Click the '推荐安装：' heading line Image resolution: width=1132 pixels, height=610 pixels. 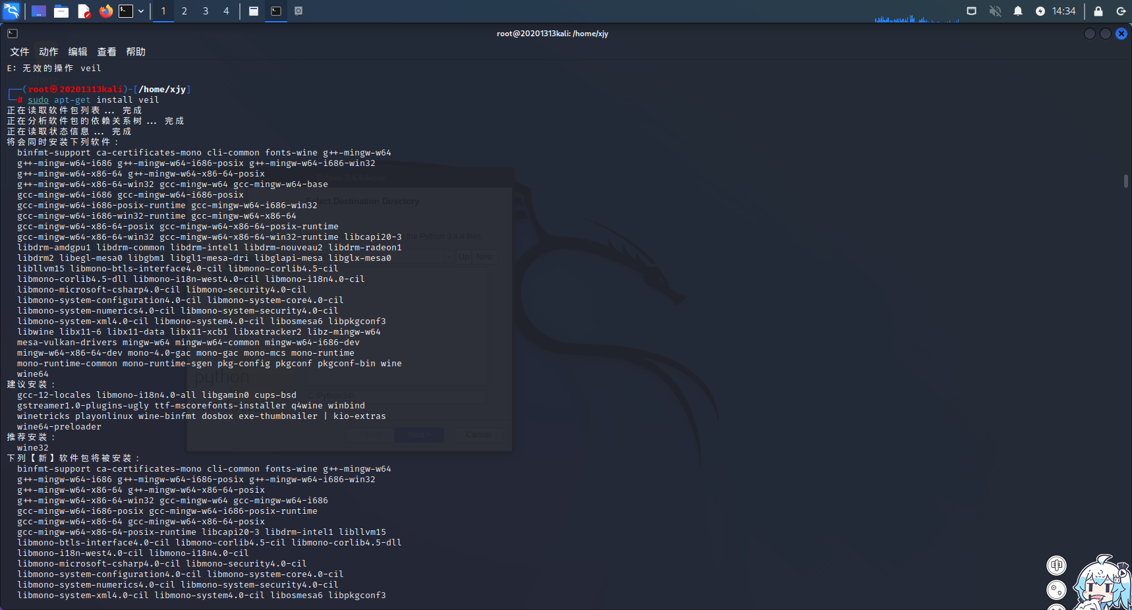pos(31,437)
